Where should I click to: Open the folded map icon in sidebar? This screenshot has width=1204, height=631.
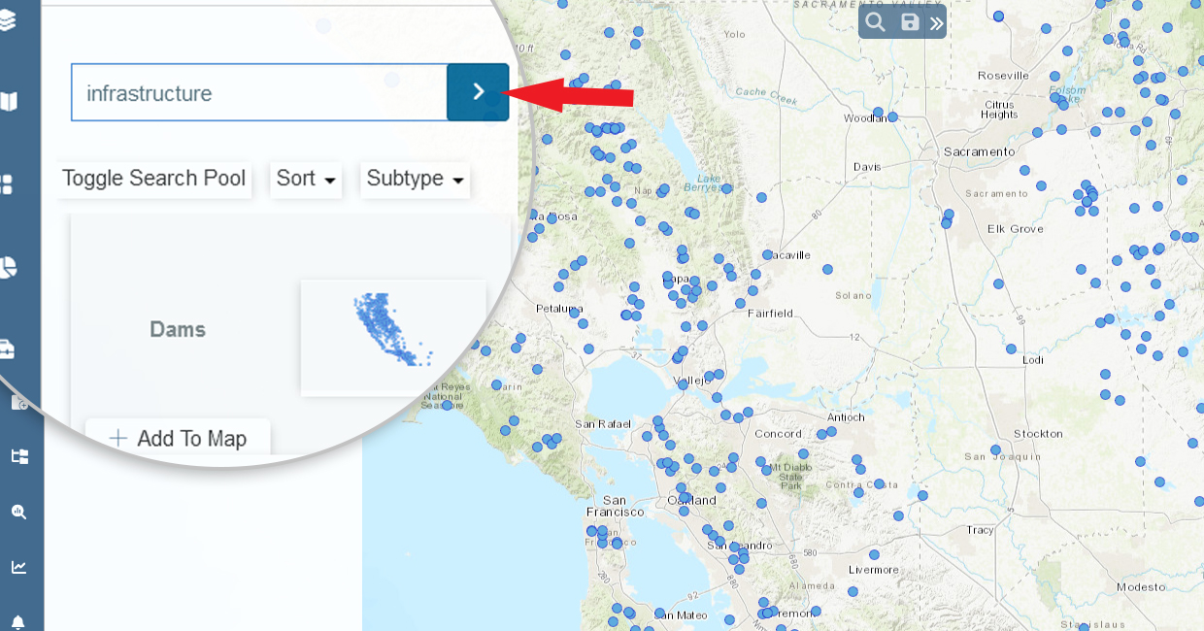(9, 101)
